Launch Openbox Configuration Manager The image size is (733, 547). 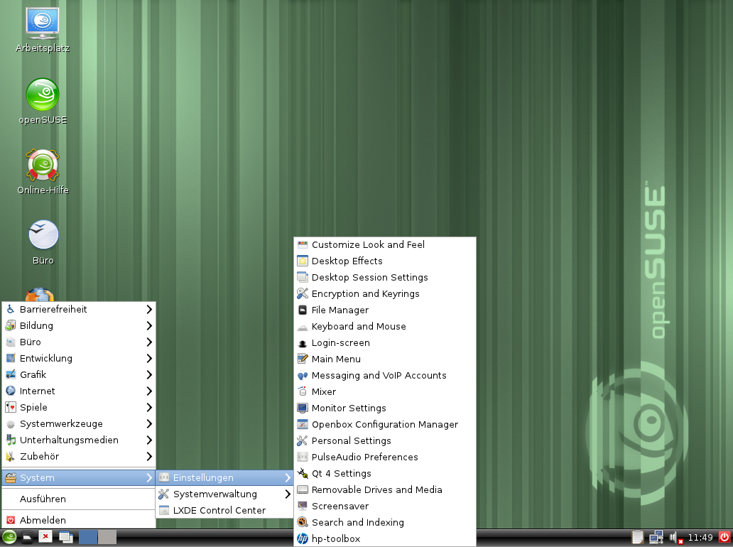click(x=384, y=424)
